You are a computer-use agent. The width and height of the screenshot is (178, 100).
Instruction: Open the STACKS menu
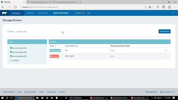pyautogui.click(x=30, y=13)
